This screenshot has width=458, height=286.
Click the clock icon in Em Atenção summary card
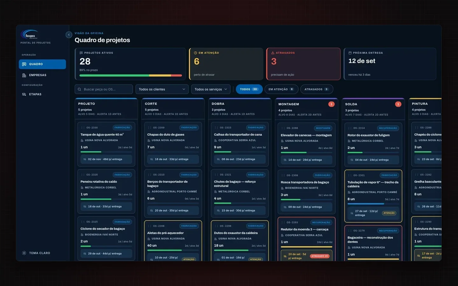(196, 53)
